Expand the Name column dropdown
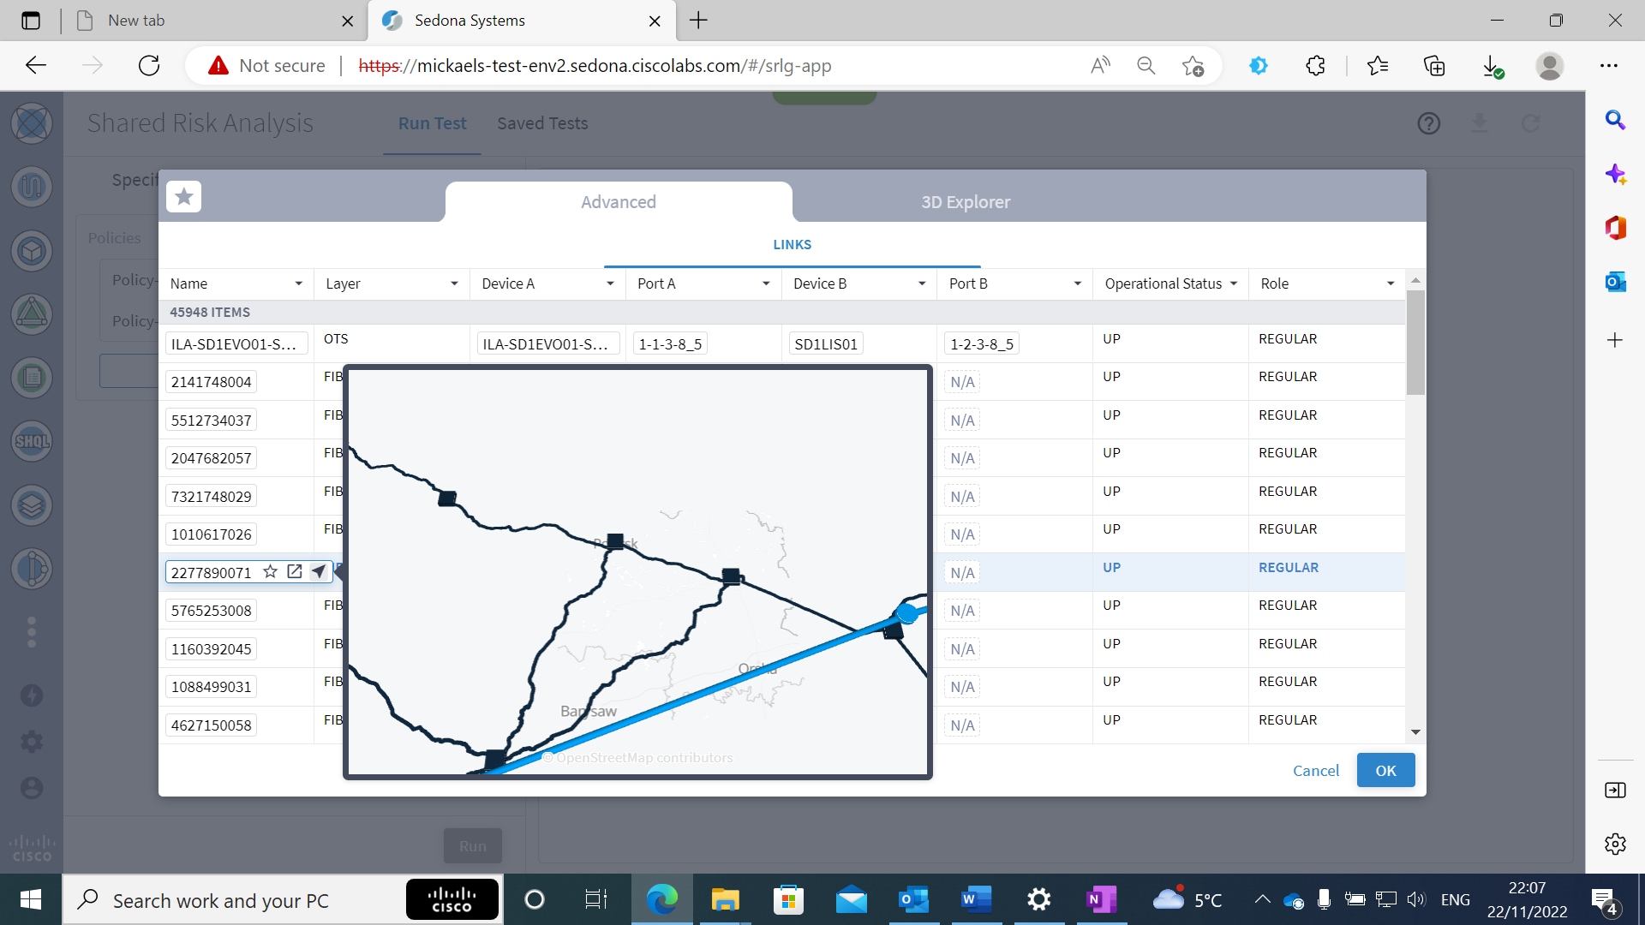1645x925 pixels. (298, 283)
